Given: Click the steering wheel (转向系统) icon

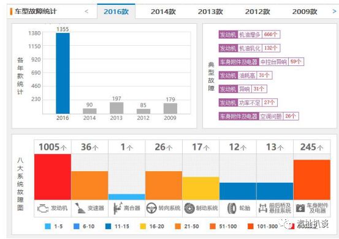Looking at the screenshot, I should 151,208.
